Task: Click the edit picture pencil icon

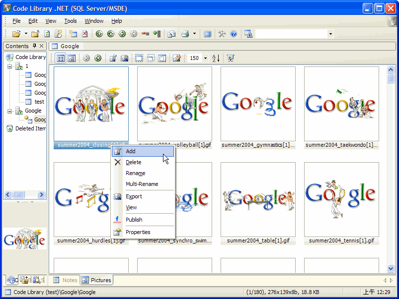Action: click(x=176, y=58)
